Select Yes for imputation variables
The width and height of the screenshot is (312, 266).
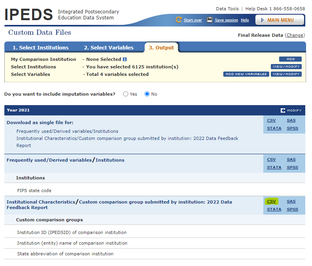126,94
